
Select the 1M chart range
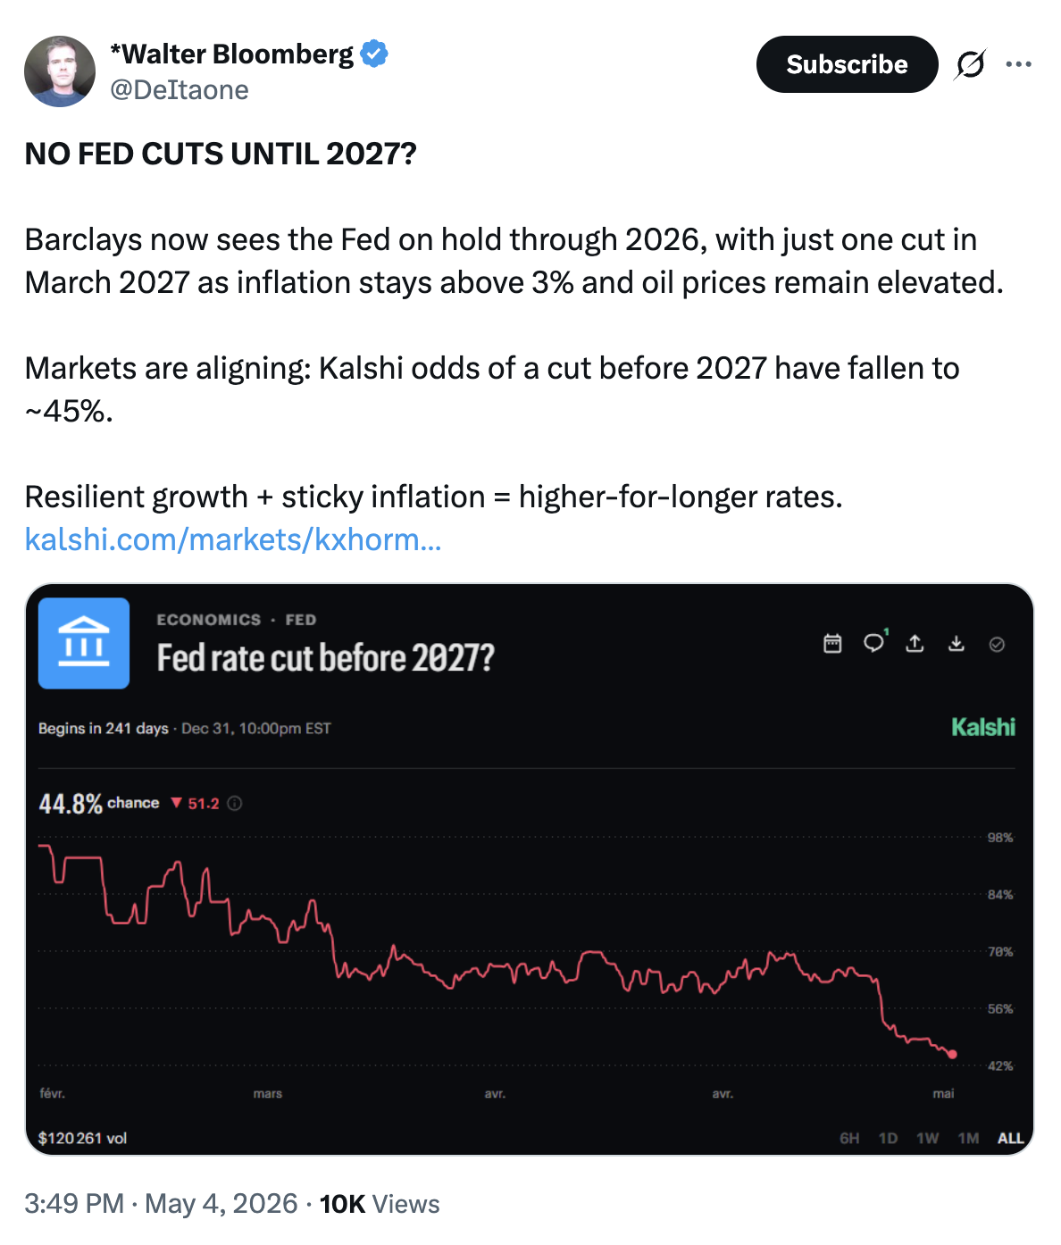tap(968, 1138)
